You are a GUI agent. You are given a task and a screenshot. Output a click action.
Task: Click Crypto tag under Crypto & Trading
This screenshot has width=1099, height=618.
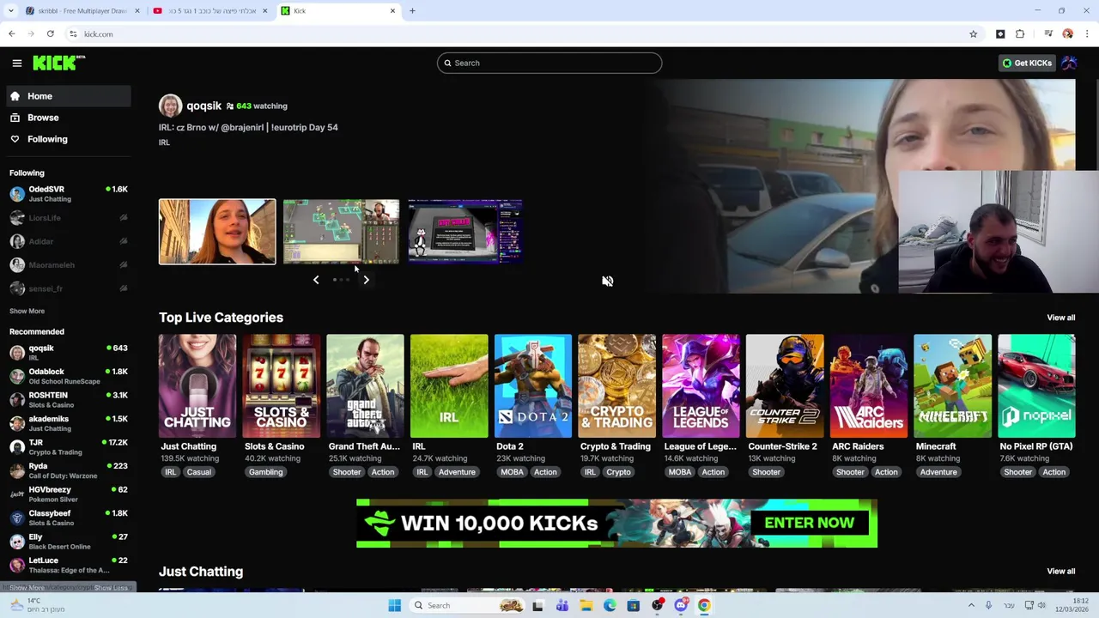(618, 472)
